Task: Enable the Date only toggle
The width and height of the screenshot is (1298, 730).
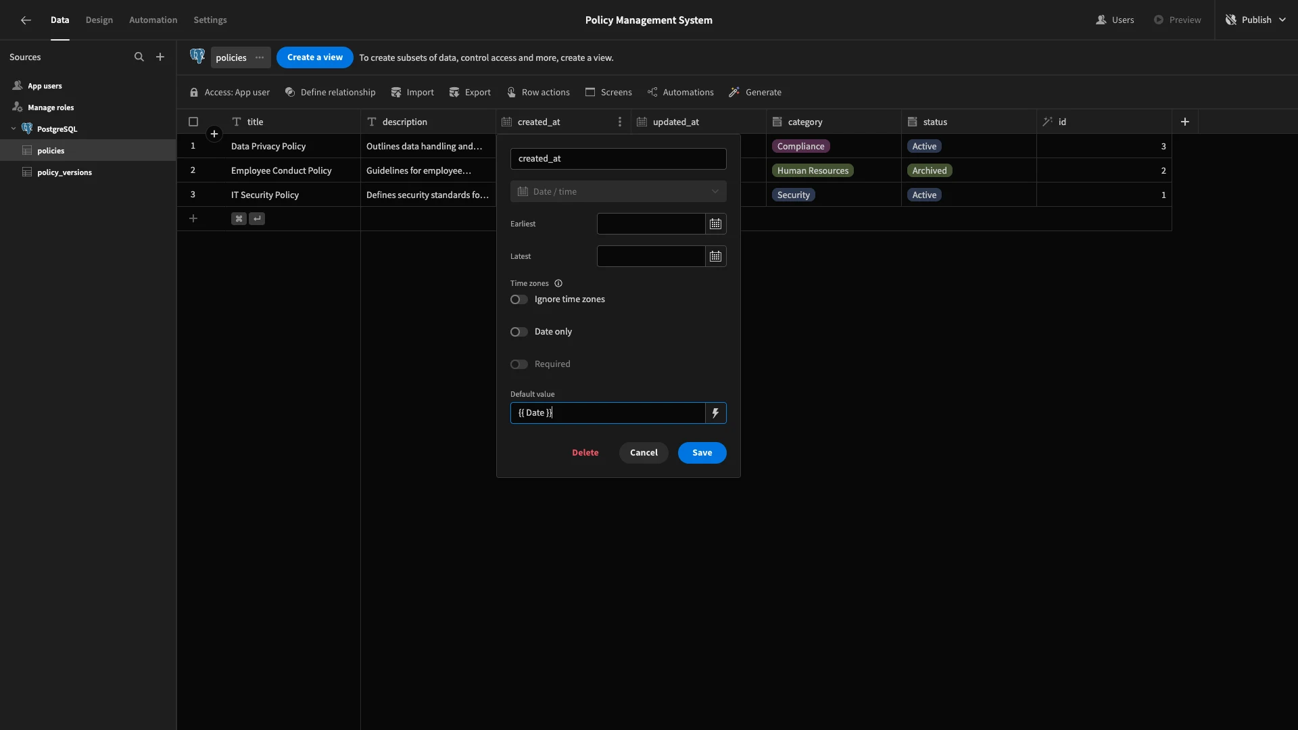Action: 519,332
